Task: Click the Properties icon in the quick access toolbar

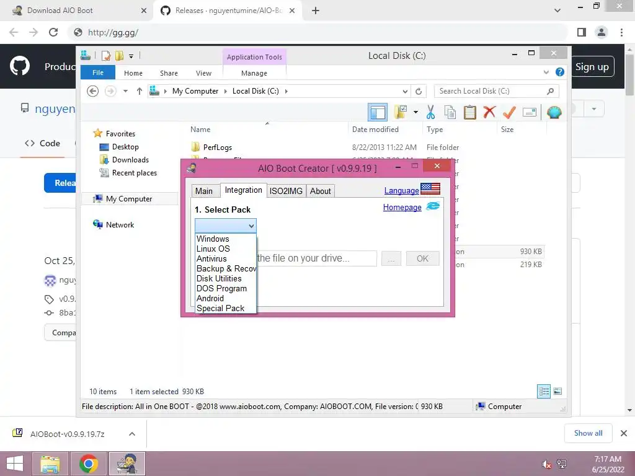Action: click(x=105, y=56)
